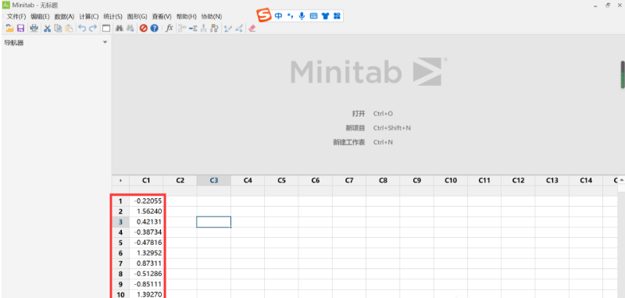Expand the 导航器 navigator dropdown arrow

[105, 42]
